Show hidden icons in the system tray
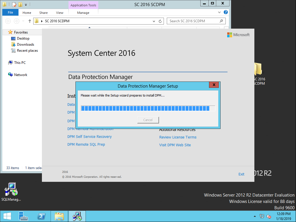The image size is (296, 222). (x=254, y=216)
